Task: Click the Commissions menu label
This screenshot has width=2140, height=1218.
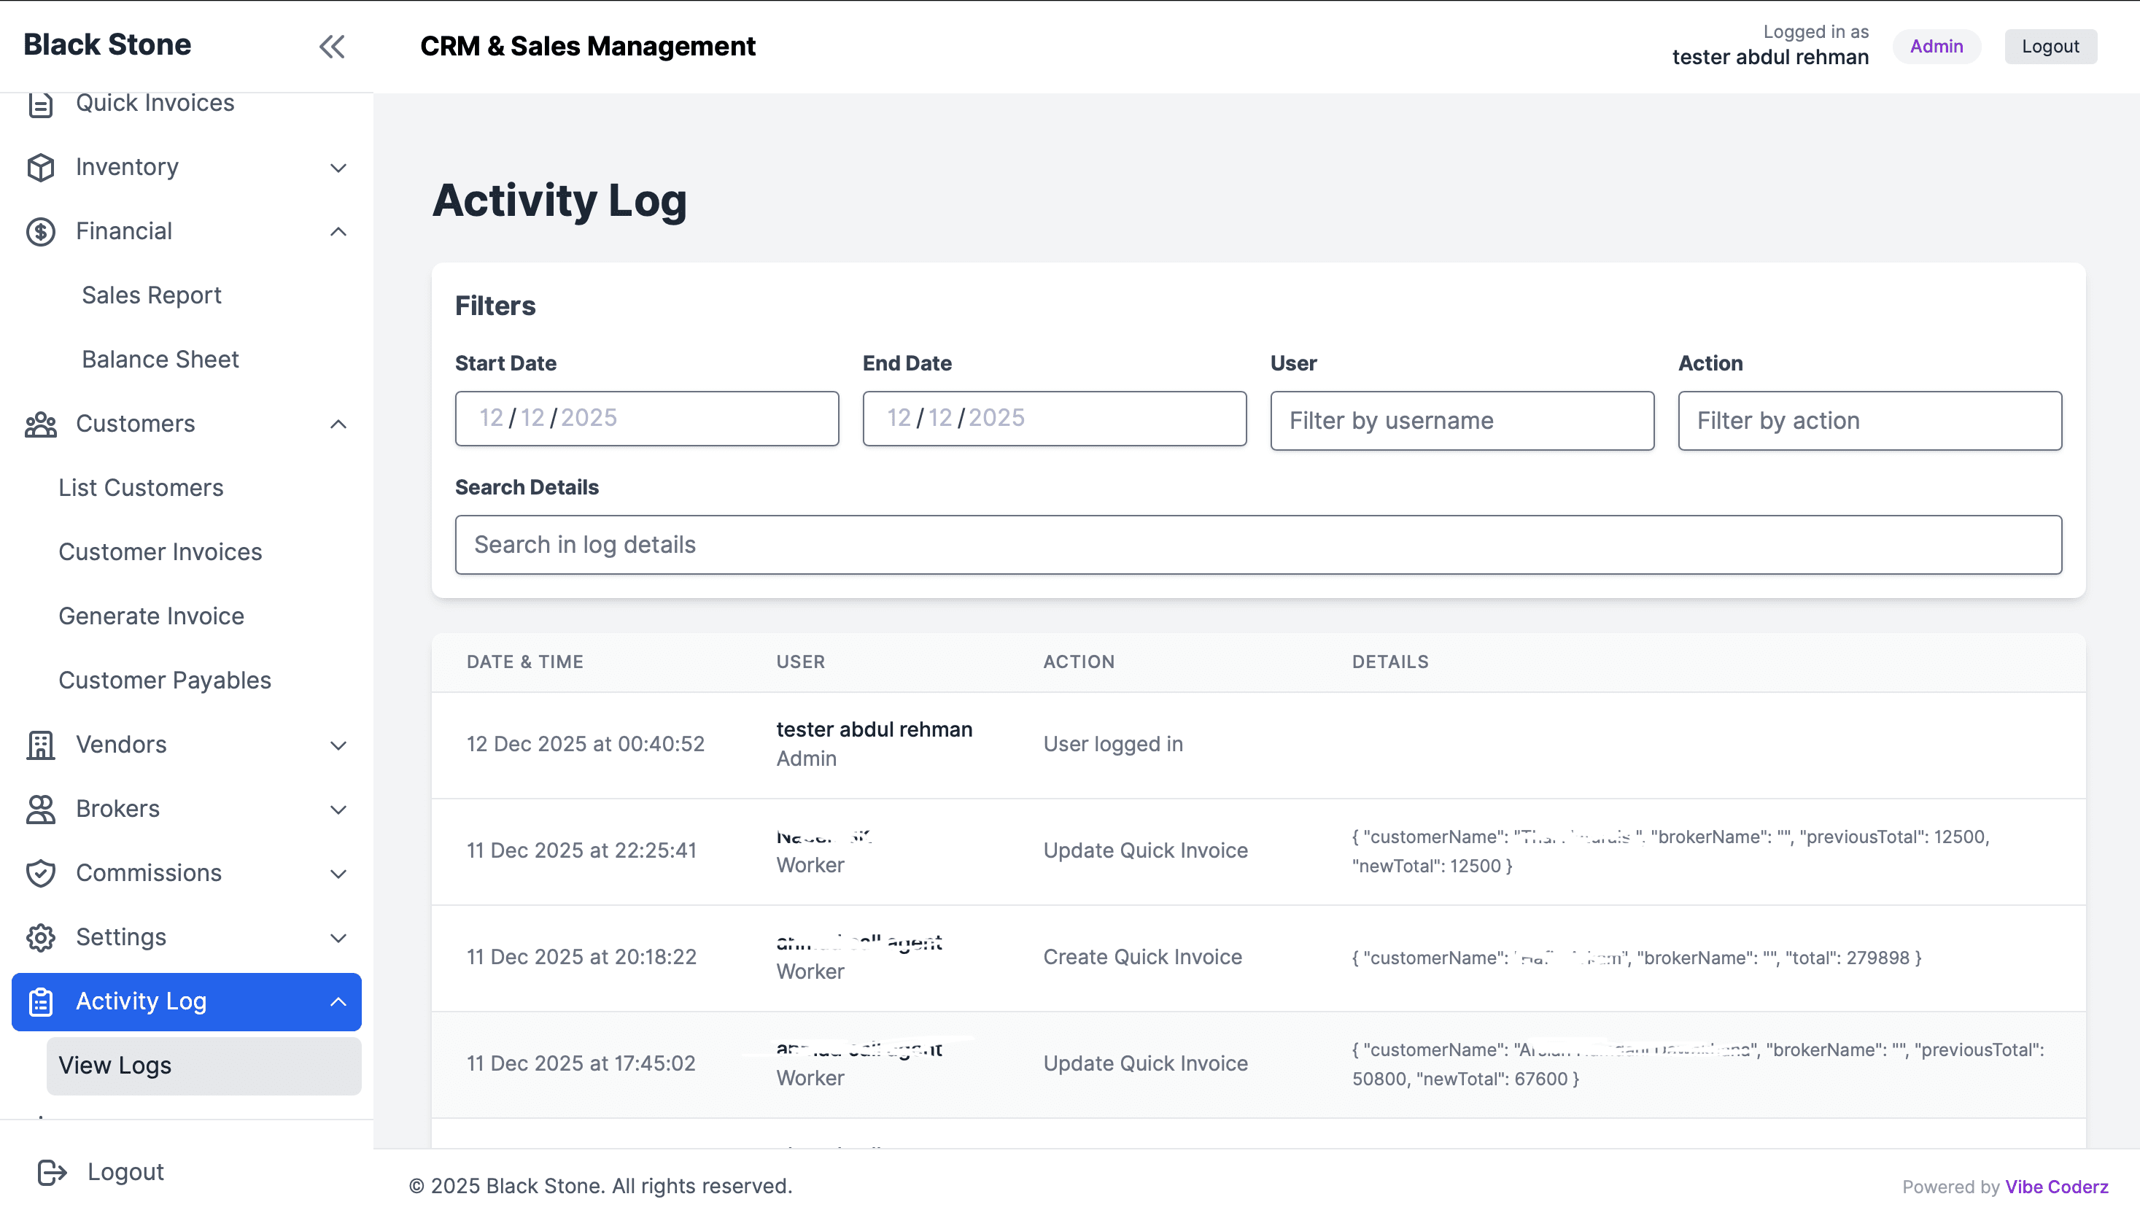Action: [x=149, y=873]
